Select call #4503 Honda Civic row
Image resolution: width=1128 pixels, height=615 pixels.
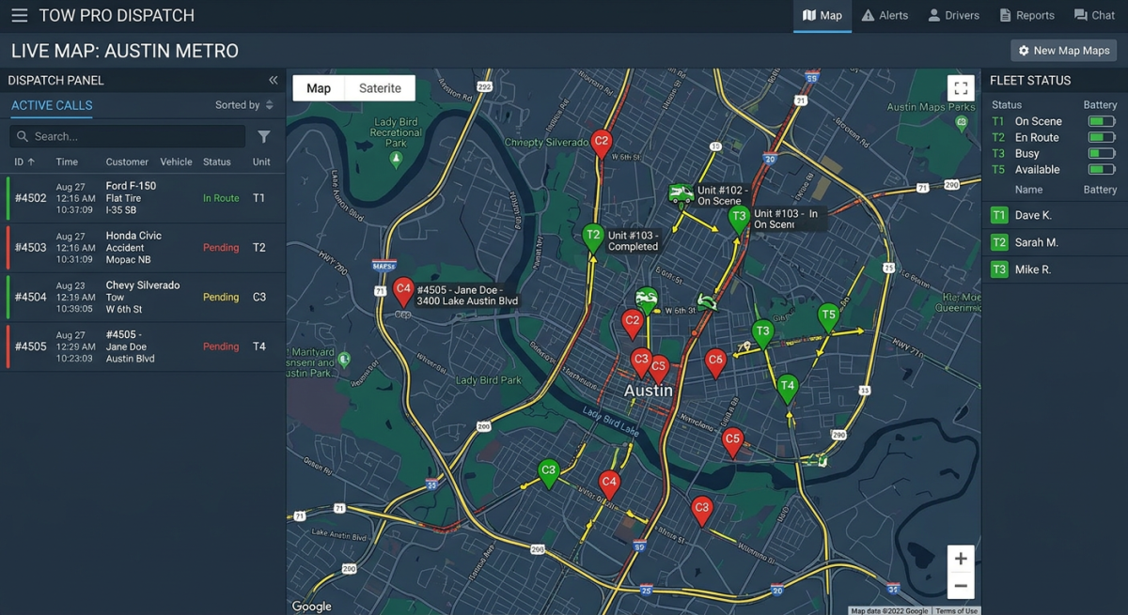[143, 248]
